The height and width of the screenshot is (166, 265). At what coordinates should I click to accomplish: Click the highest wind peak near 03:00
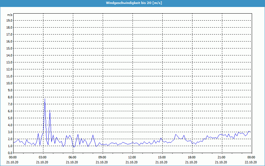coord(45,99)
